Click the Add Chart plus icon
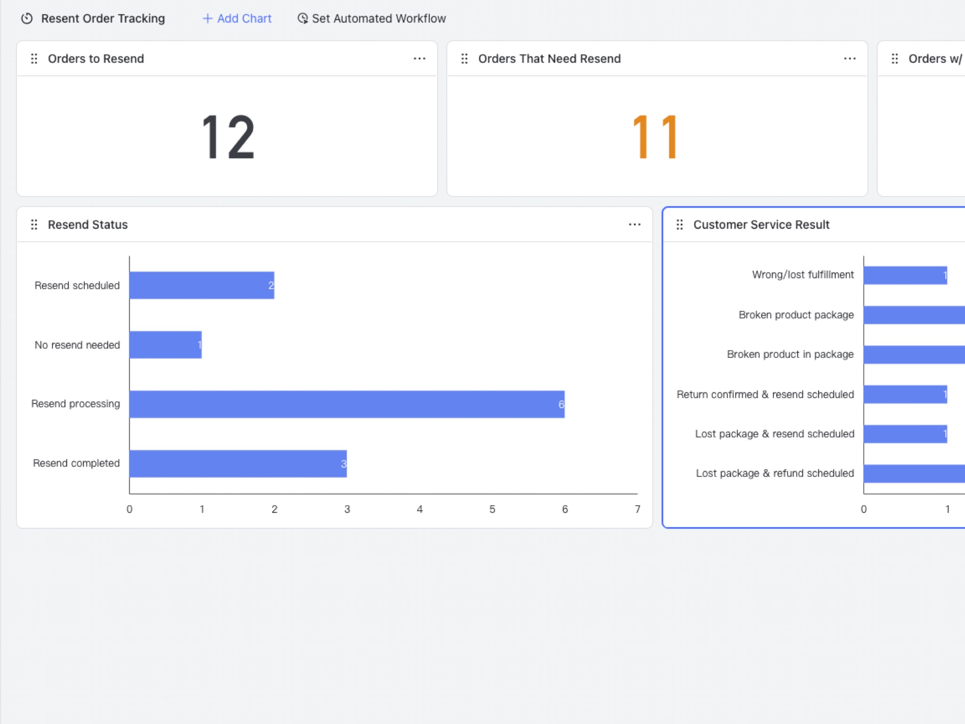The height and width of the screenshot is (724, 965). click(207, 18)
